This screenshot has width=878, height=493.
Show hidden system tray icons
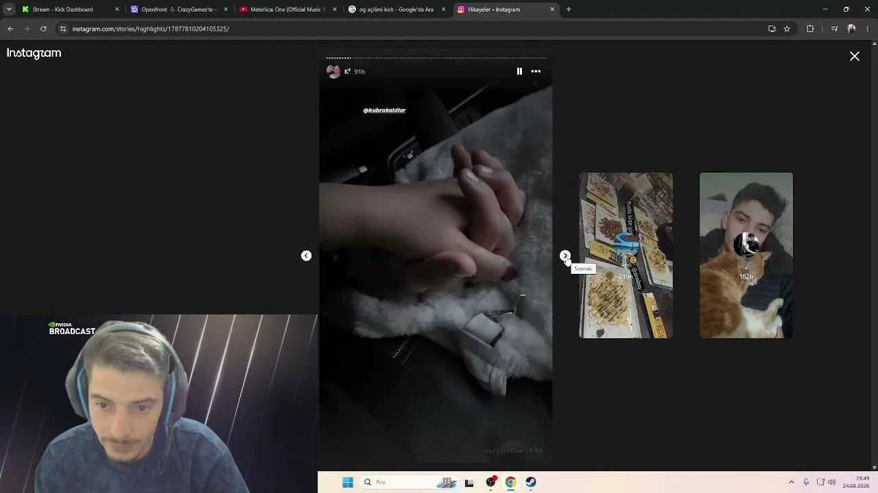(791, 483)
